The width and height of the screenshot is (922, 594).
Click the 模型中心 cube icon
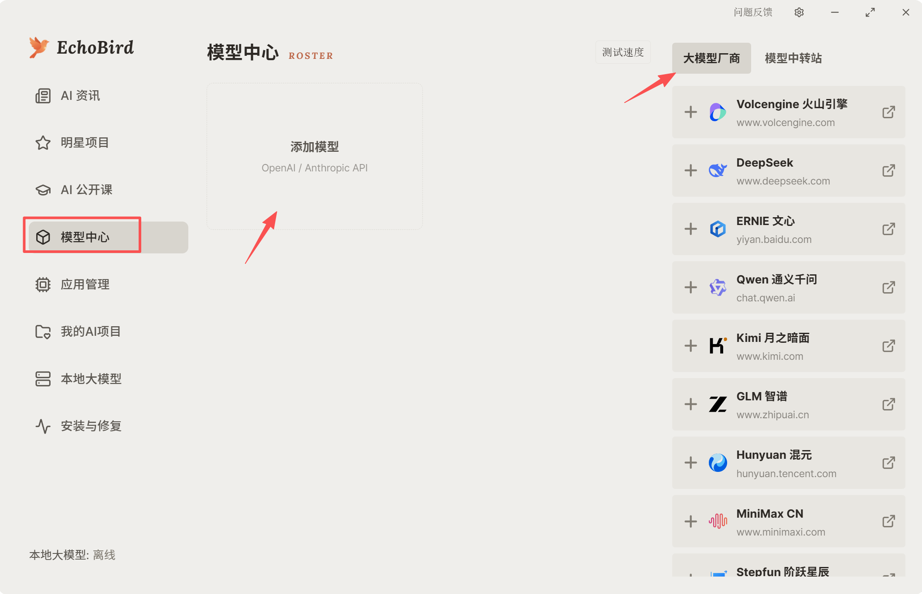click(x=43, y=237)
